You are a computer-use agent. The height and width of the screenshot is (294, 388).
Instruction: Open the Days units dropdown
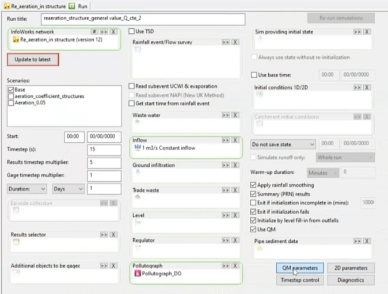68,189
